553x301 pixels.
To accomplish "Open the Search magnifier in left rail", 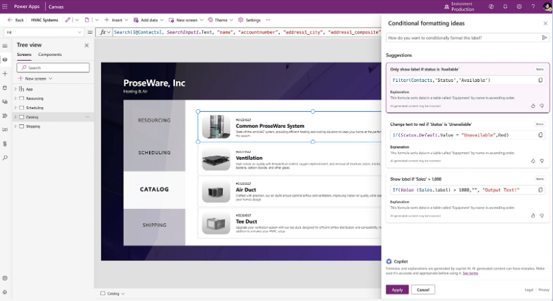I will [x=5, y=158].
